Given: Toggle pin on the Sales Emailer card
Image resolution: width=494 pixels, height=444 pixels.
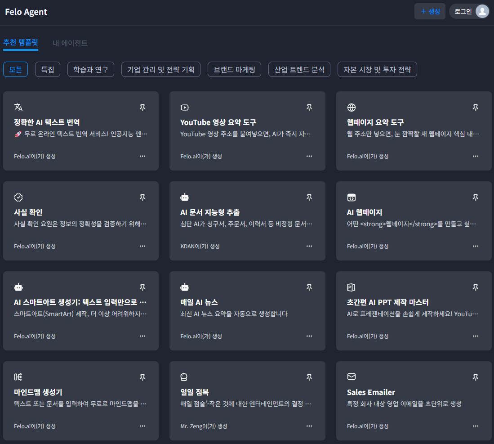Looking at the screenshot, I should [476, 377].
